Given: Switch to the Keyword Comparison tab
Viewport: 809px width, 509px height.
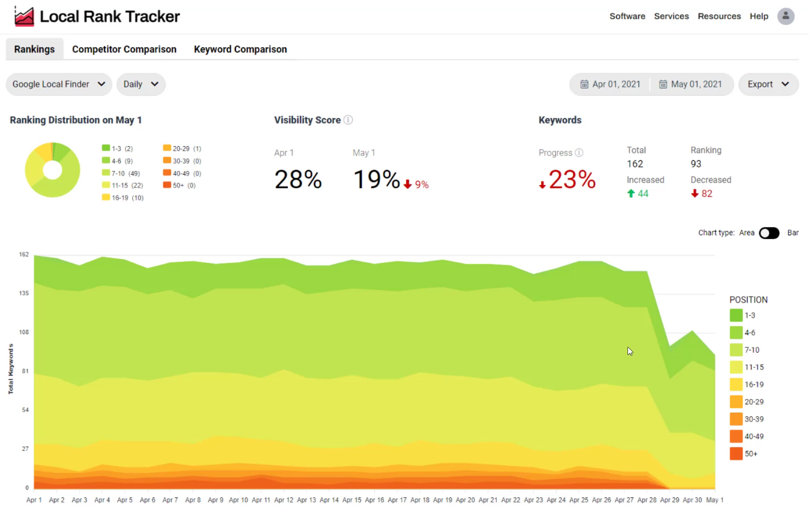Looking at the screenshot, I should (x=240, y=49).
